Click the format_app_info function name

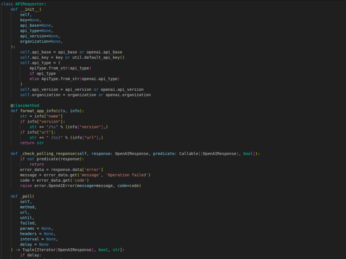pyautogui.click(x=38, y=111)
